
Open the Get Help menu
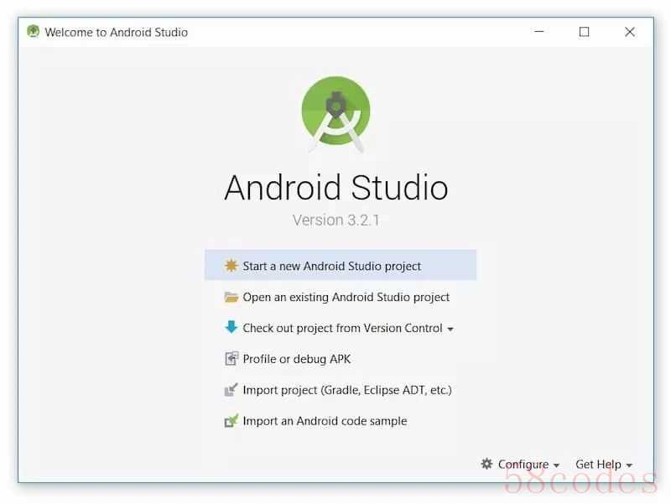tap(604, 465)
